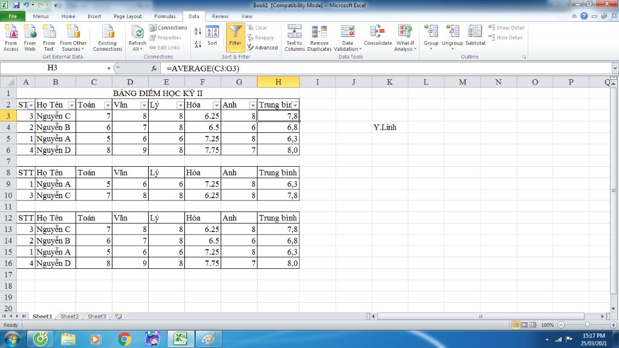Open Existing Connections
The width and height of the screenshot is (619, 348).
coord(108,37)
